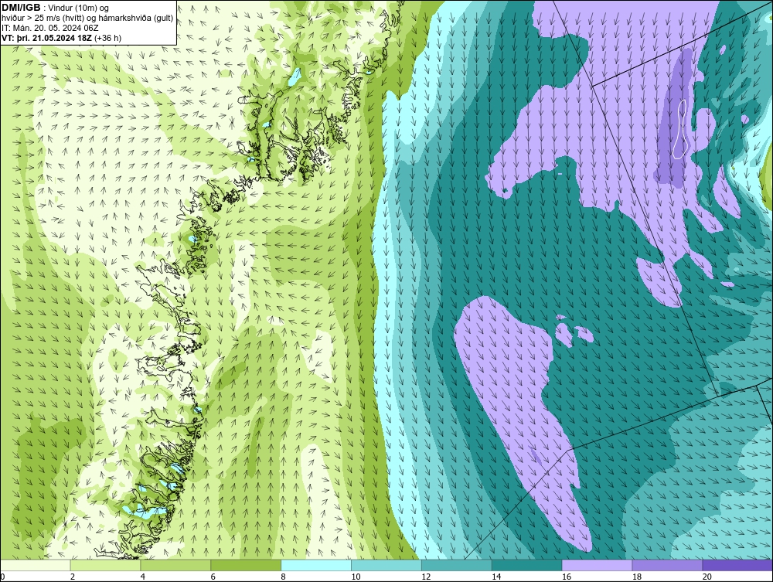The height and width of the screenshot is (582, 773).
Task: Click the 8–10 m/s light cyan swatch
Action: point(316,565)
